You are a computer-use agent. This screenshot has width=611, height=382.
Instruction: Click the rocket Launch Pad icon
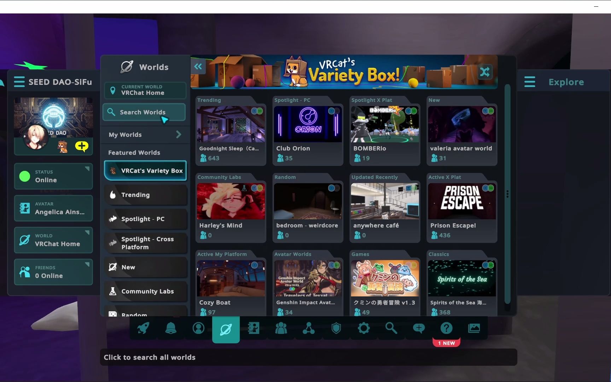[143, 329]
